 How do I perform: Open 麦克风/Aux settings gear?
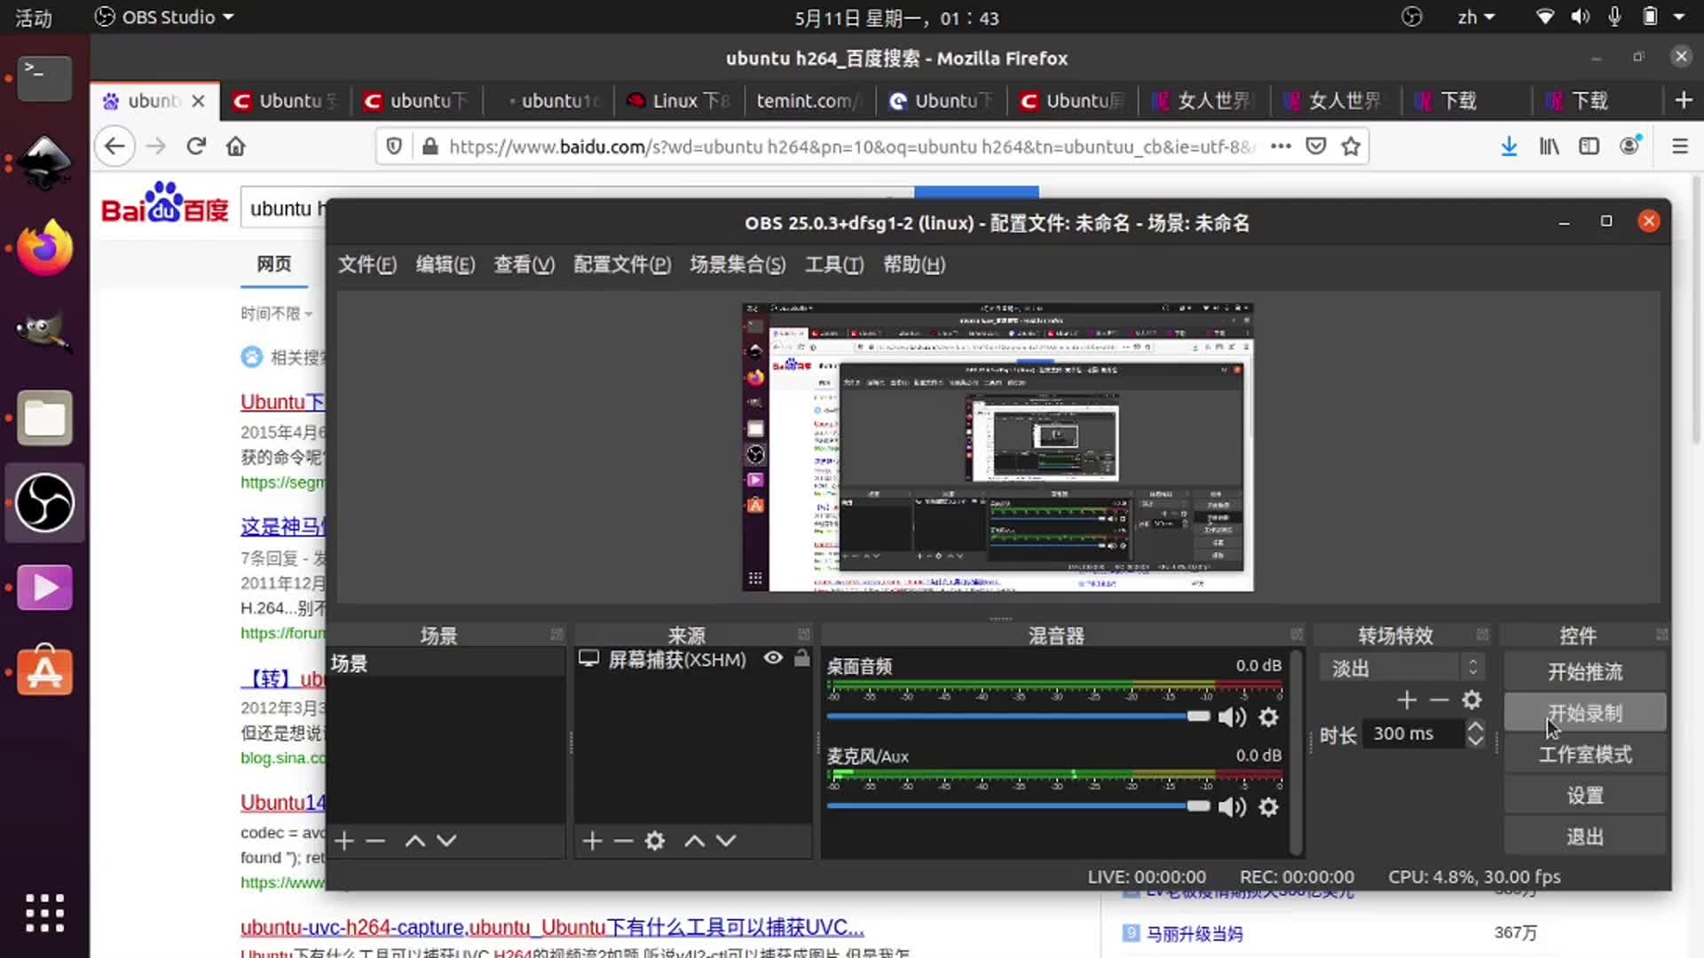click(x=1269, y=806)
